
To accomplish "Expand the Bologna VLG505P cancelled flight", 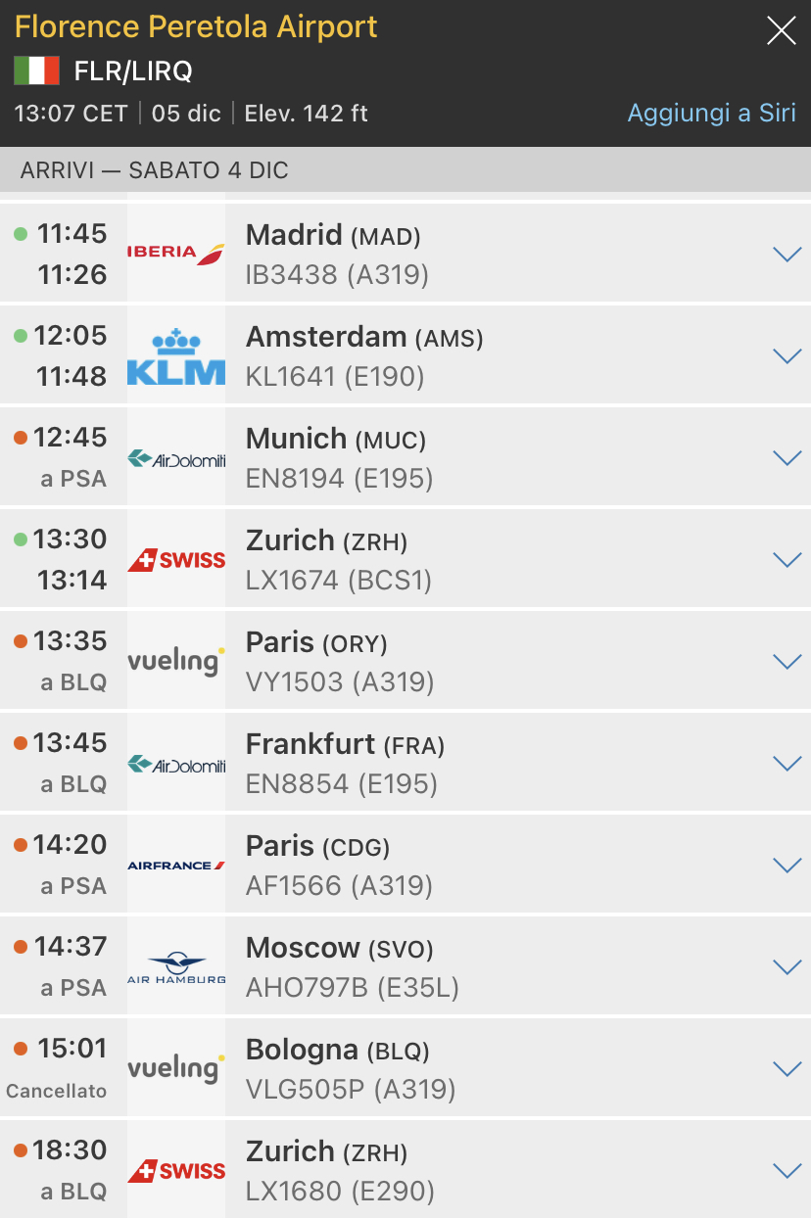I will (x=787, y=1069).
